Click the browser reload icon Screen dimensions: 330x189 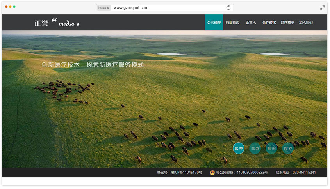(x=228, y=7)
